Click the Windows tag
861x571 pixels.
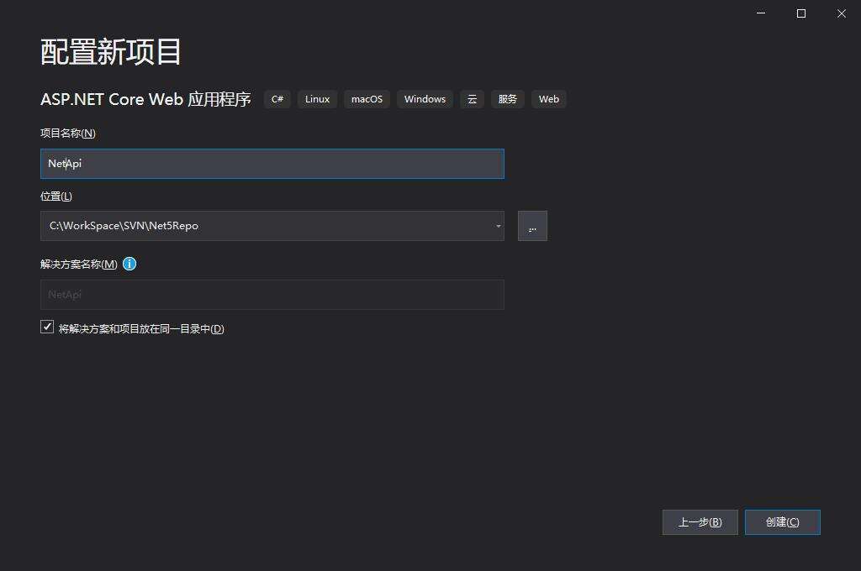point(425,99)
